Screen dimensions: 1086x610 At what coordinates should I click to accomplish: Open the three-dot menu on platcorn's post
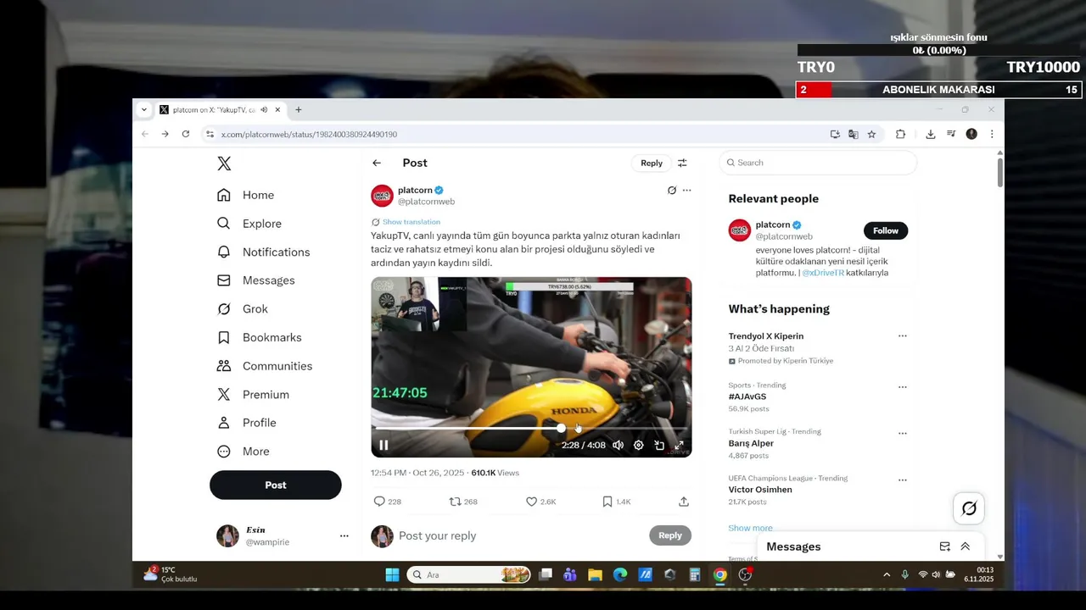[686, 191]
